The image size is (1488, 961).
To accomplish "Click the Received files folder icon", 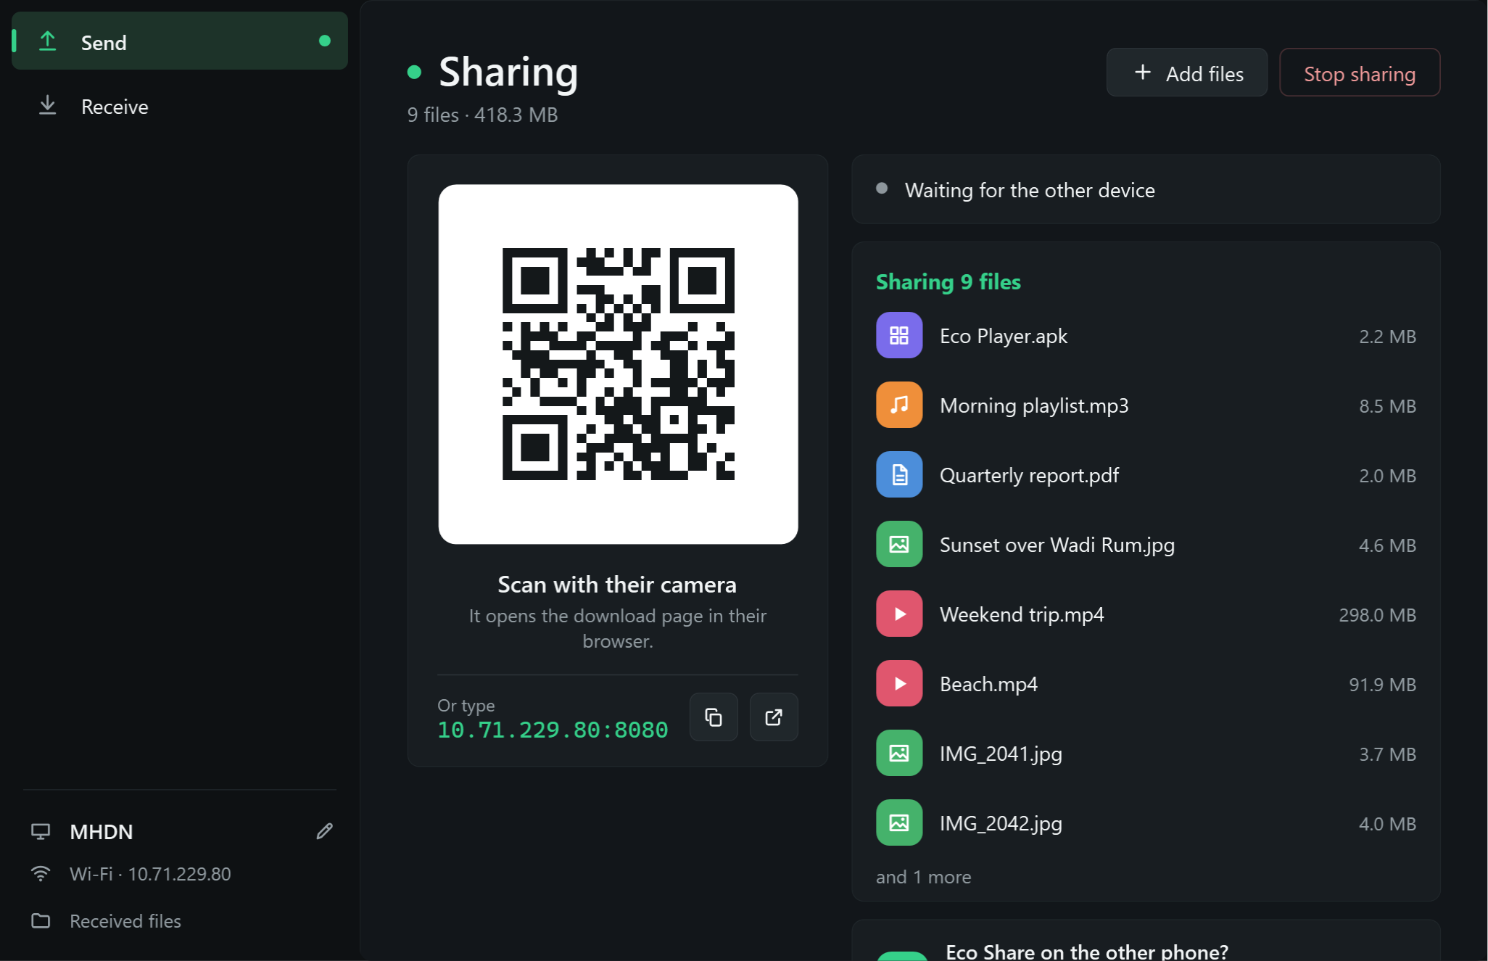I will click(41, 921).
